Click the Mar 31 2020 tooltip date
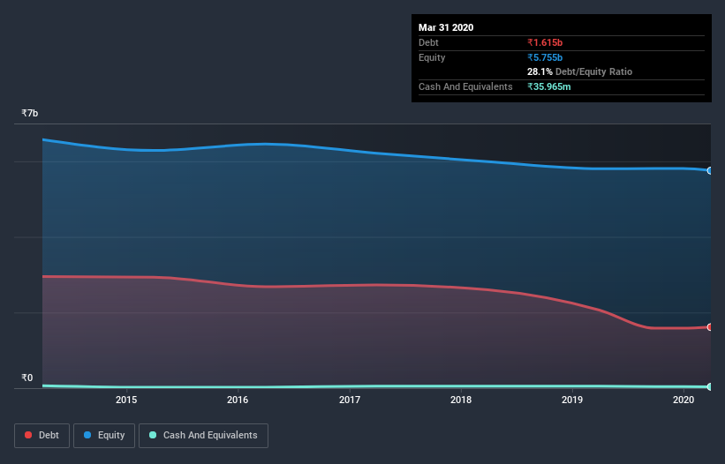Viewport: 725px width, 464px height. pos(446,27)
